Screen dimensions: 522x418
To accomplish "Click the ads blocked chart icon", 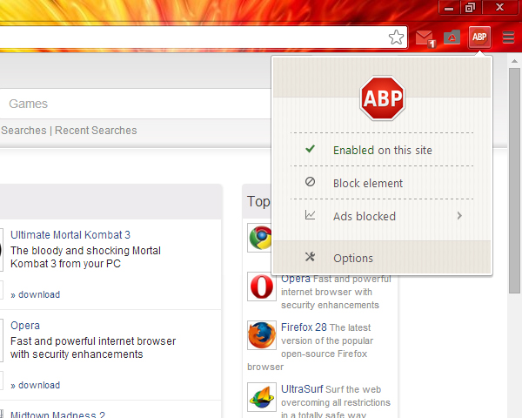I will [310, 215].
